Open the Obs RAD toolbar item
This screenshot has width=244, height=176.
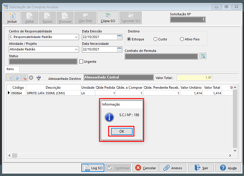tap(85, 18)
